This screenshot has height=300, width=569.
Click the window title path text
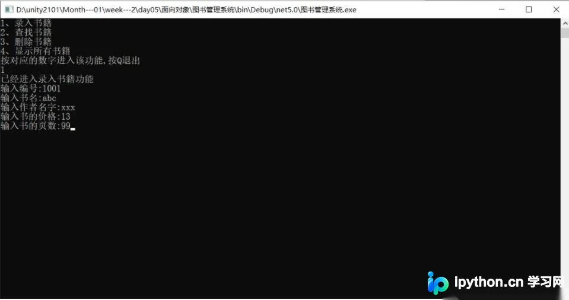click(186, 10)
